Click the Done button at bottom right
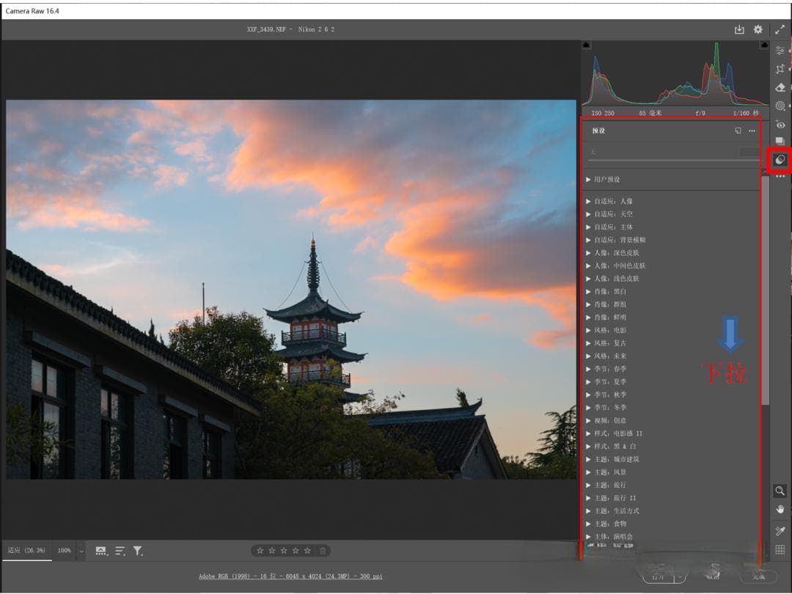The width and height of the screenshot is (792, 594). [x=758, y=576]
